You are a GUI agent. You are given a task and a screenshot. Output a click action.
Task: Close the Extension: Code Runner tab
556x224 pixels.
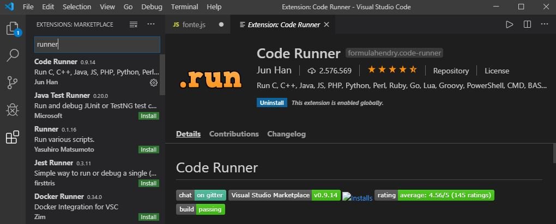[x=327, y=24]
